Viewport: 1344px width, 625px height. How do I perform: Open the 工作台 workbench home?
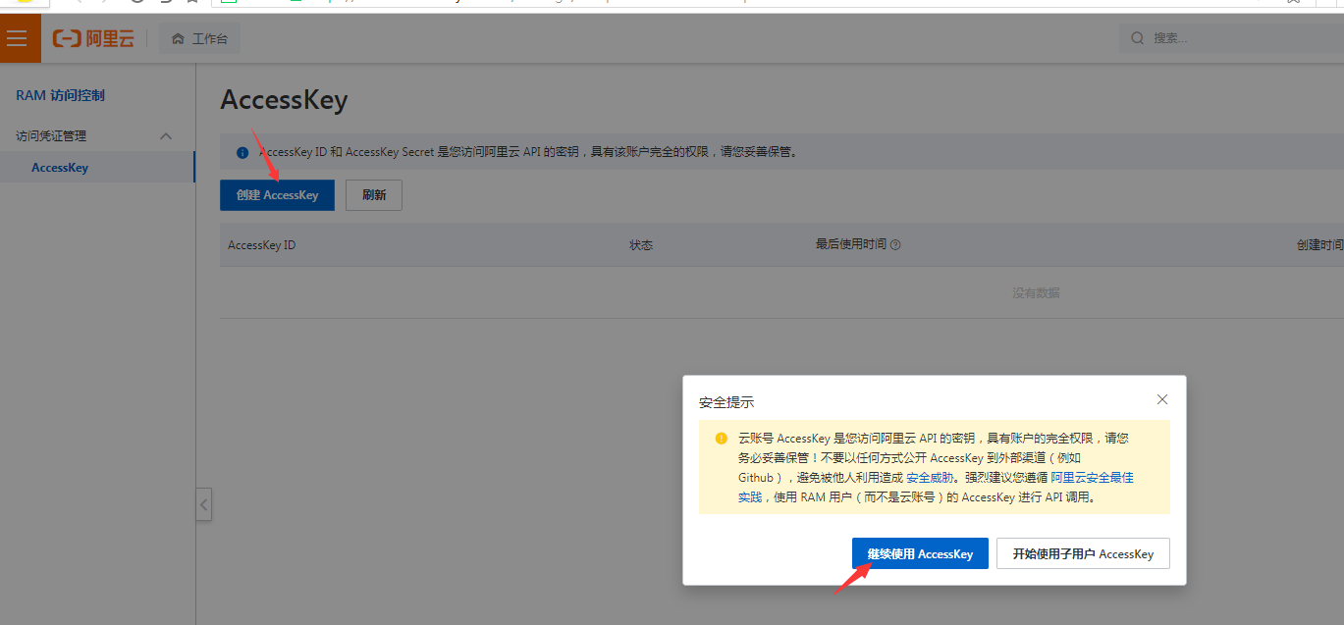tap(199, 39)
